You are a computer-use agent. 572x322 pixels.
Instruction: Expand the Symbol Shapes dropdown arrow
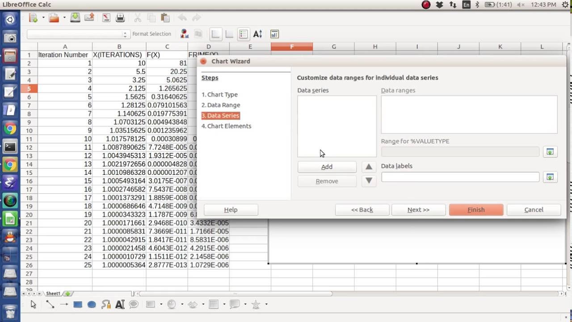[182, 305]
